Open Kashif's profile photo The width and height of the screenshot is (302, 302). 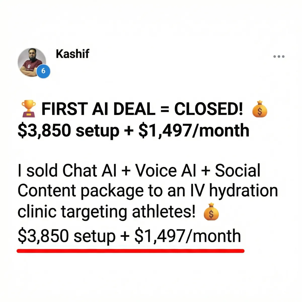tap(32, 62)
